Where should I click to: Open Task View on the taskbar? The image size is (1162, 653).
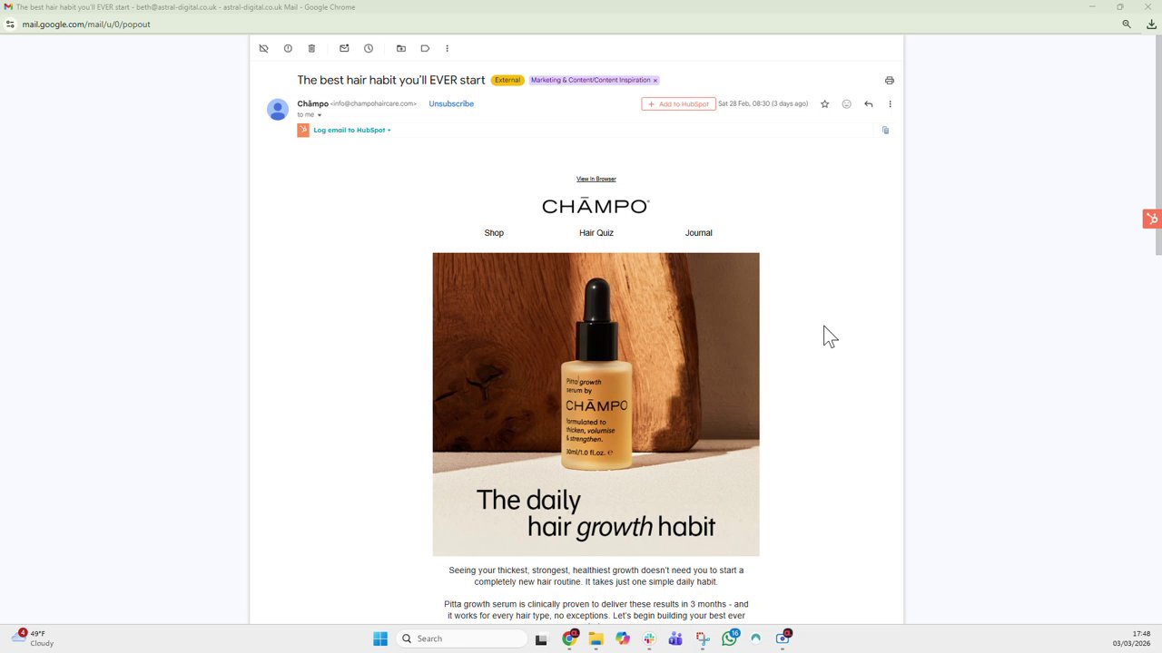coord(541,638)
